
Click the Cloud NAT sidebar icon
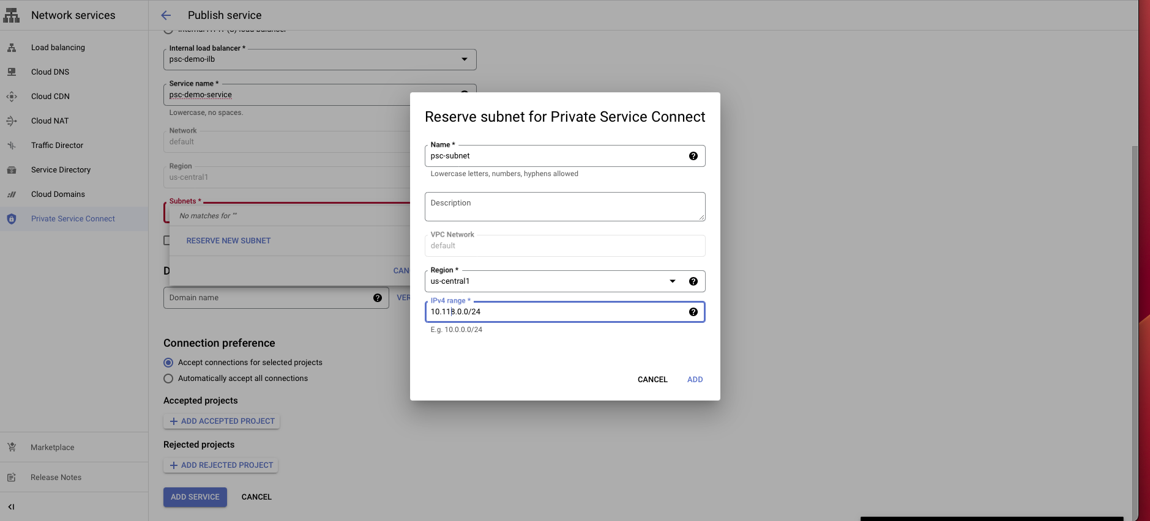point(12,121)
